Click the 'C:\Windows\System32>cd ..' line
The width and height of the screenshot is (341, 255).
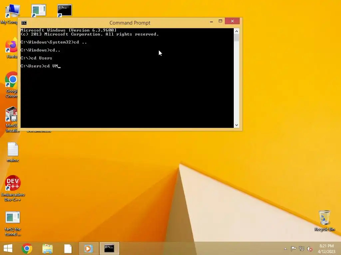pos(54,42)
